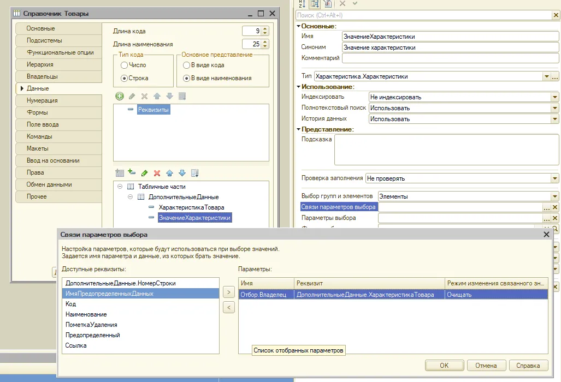Select Наименование in available attributes list
This screenshot has width=561, height=382.
coord(86,314)
